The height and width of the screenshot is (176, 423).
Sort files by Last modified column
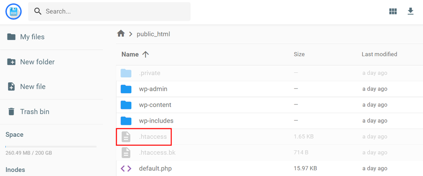point(379,54)
